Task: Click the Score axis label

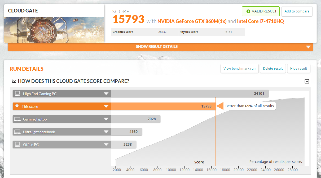Action: click(199, 162)
